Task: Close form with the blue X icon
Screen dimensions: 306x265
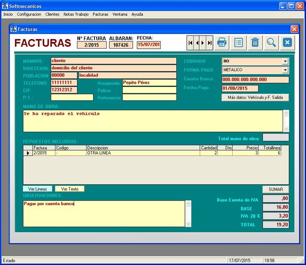Action: (x=287, y=43)
